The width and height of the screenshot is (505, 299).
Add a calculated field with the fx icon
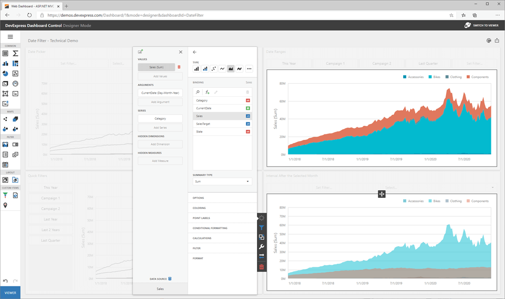207,92
